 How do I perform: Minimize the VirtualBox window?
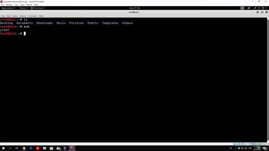(x=253, y=2)
